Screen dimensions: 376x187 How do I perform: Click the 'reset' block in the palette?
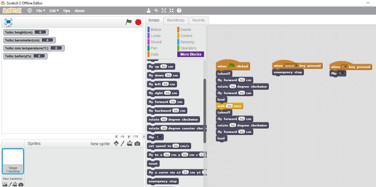coord(153,164)
